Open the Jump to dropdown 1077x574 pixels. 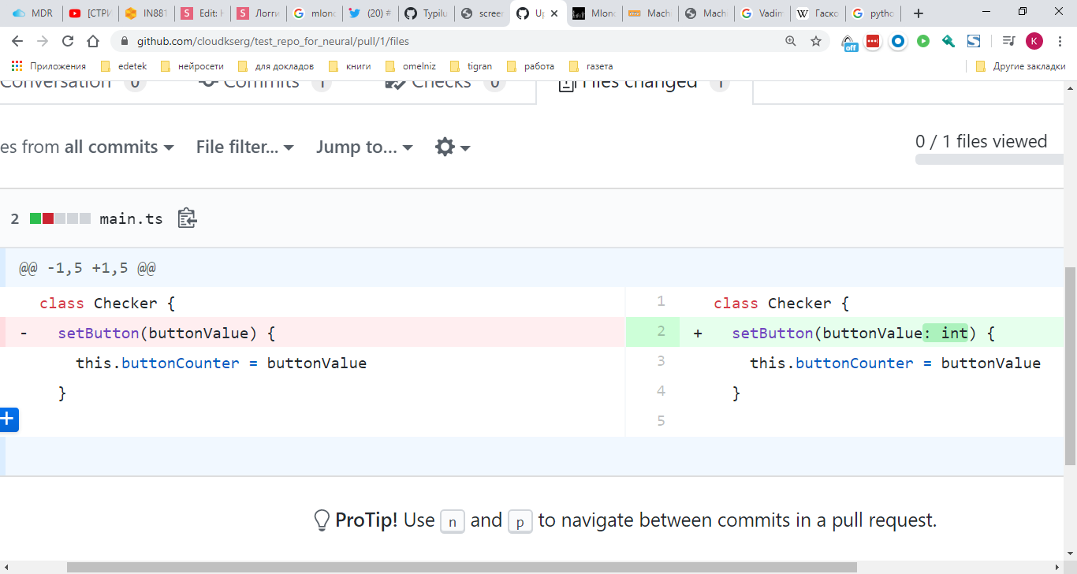364,147
